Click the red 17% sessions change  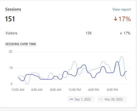[125, 19]
